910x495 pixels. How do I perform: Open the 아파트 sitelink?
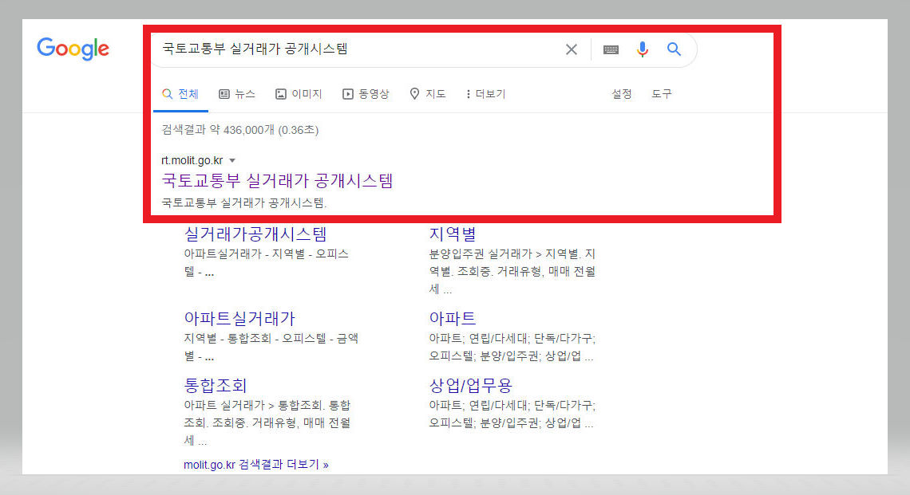coord(453,318)
